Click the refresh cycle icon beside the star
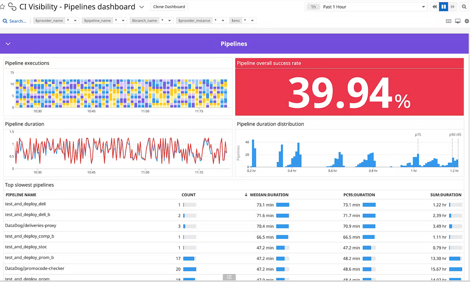The height and width of the screenshot is (282, 470). click(12, 7)
